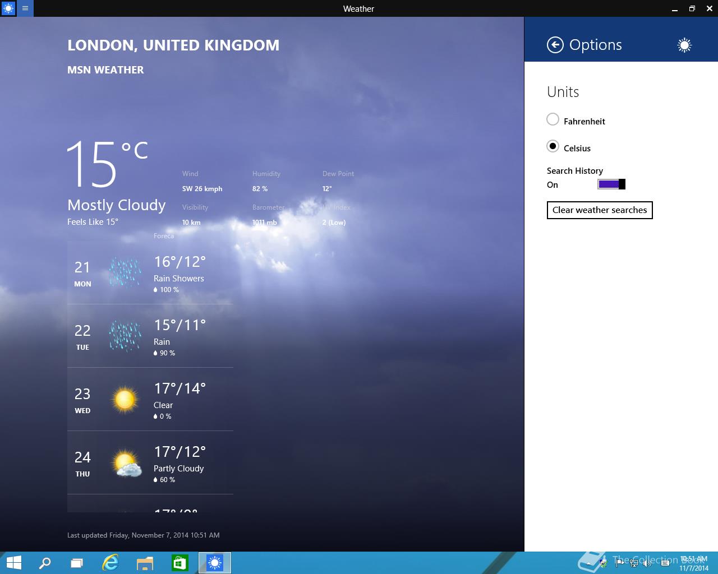Image resolution: width=718 pixels, height=574 pixels.
Task: Click the taskbar clock and date
Action: 694,563
